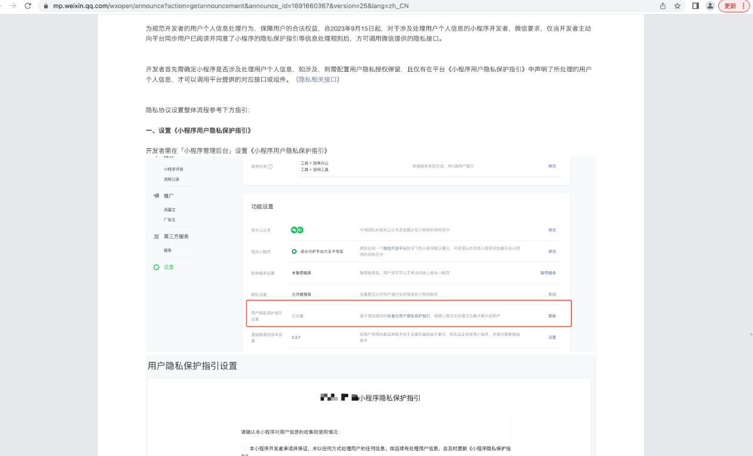Click the green 设置 gear icon
The image size is (753, 456).
[156, 267]
